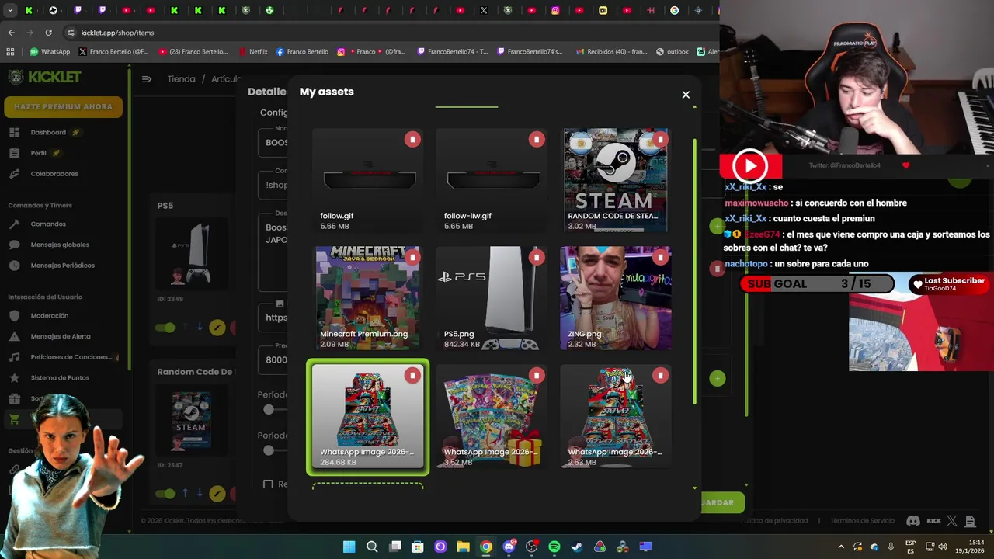Open Discord link in the footer

(x=913, y=521)
